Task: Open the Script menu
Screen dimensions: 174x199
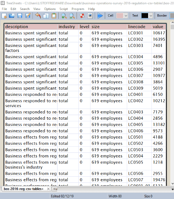Action: point(63,9)
